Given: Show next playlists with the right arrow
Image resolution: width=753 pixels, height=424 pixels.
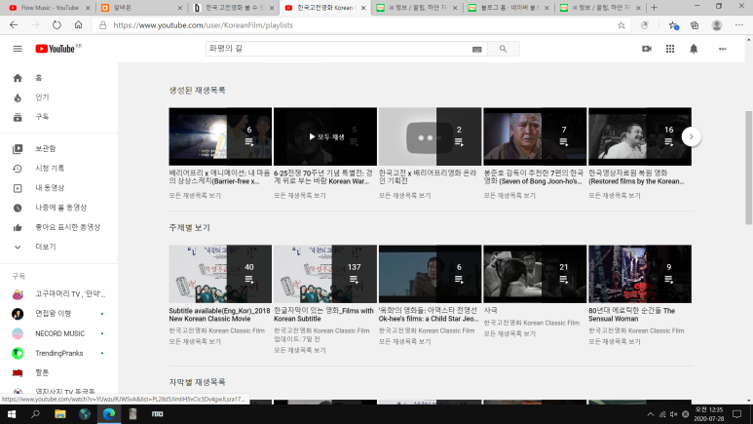Looking at the screenshot, I should (691, 136).
